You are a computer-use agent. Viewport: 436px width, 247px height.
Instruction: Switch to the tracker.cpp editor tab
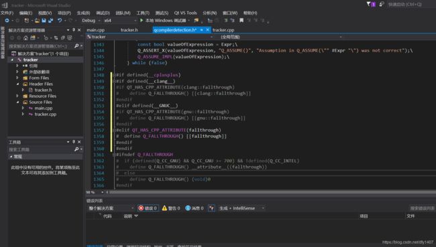click(223, 30)
